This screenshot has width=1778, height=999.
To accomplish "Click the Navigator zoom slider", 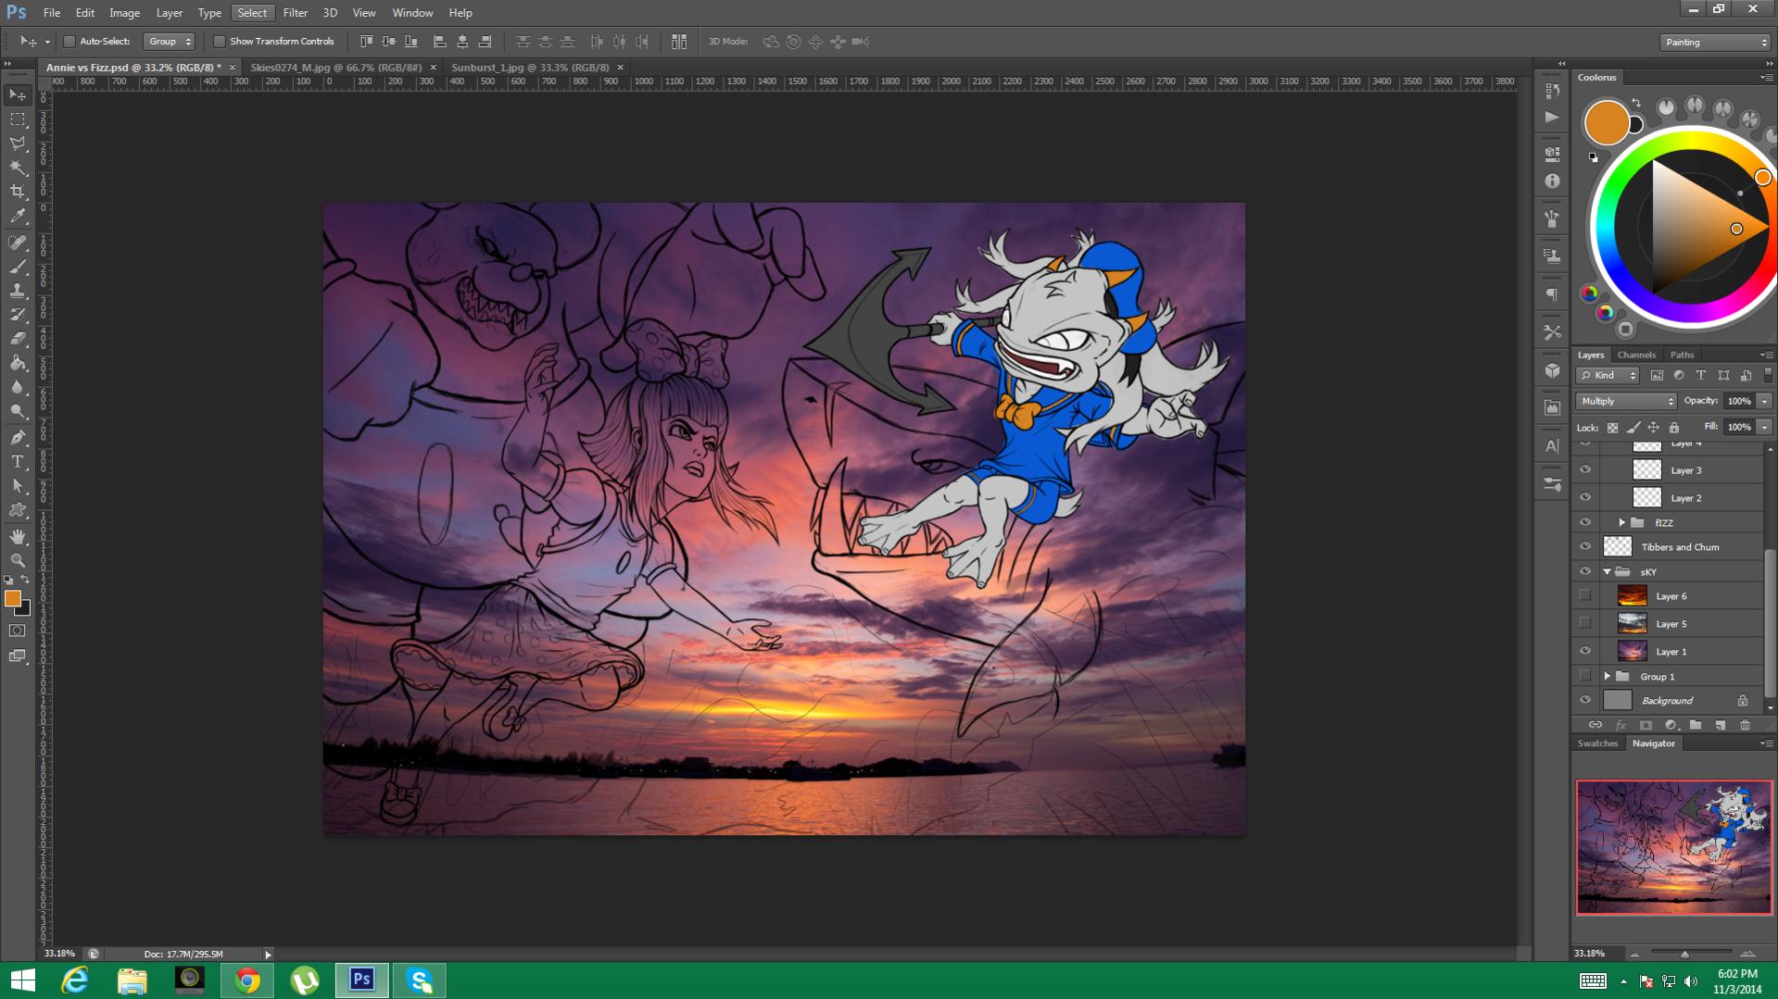I will pos(1684,954).
